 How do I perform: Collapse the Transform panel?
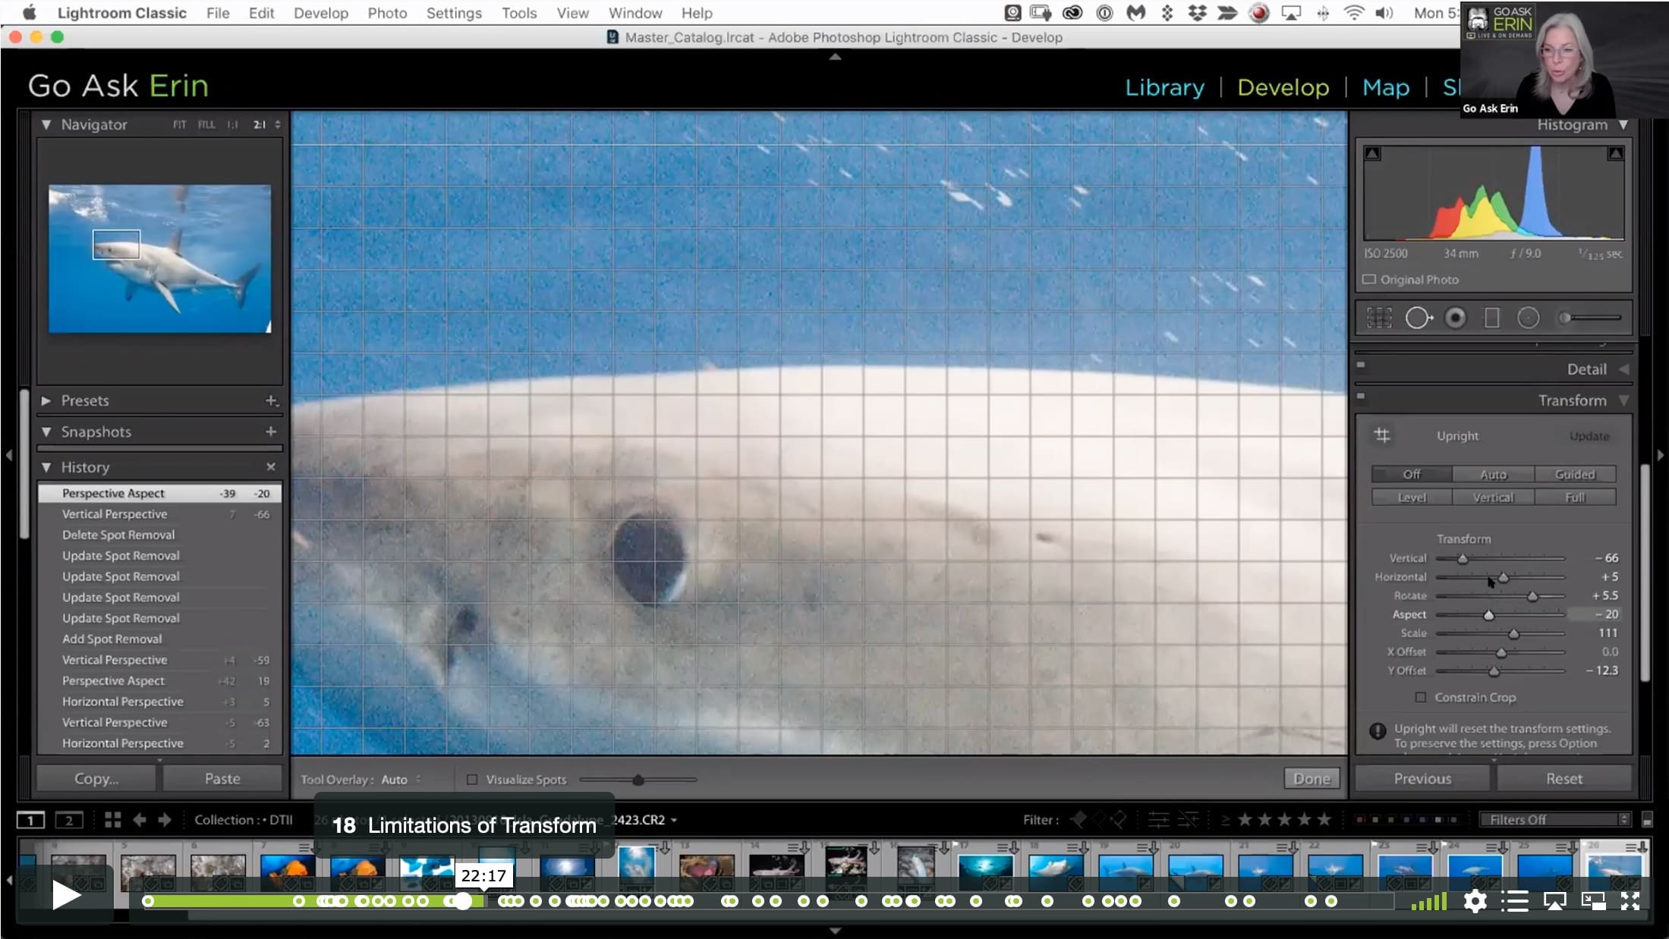pyautogui.click(x=1623, y=400)
